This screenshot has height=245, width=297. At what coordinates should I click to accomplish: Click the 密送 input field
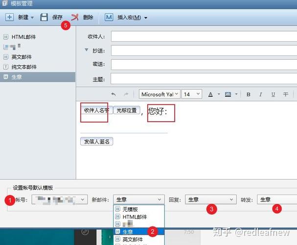(204, 65)
